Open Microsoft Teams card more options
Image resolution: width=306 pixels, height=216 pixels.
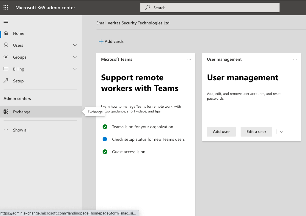[x=189, y=59]
